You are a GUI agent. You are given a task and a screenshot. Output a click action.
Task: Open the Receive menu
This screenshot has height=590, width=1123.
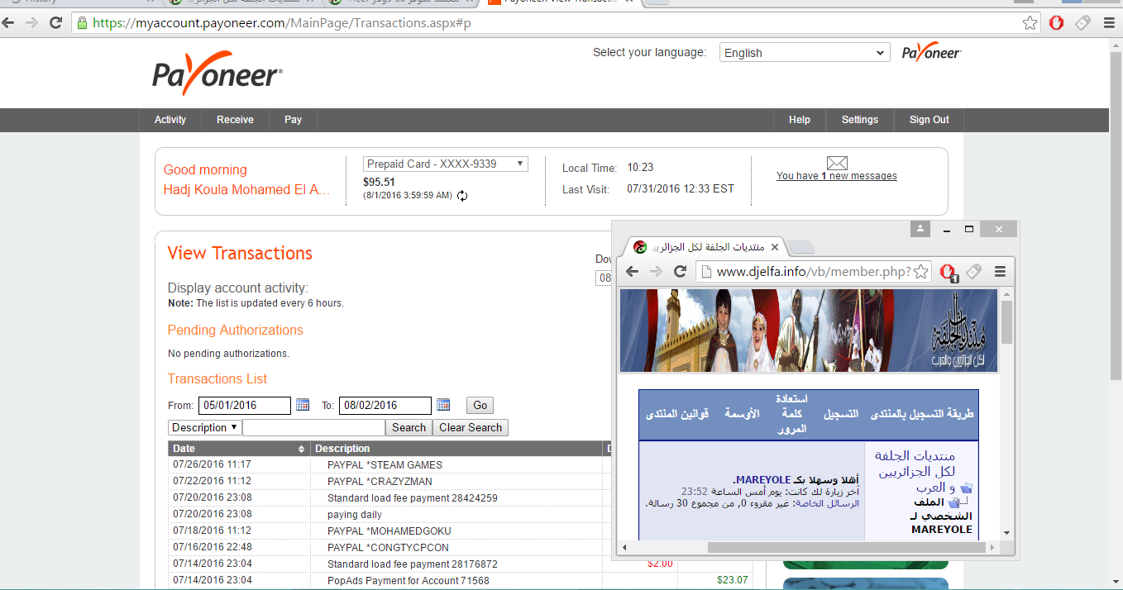click(235, 120)
